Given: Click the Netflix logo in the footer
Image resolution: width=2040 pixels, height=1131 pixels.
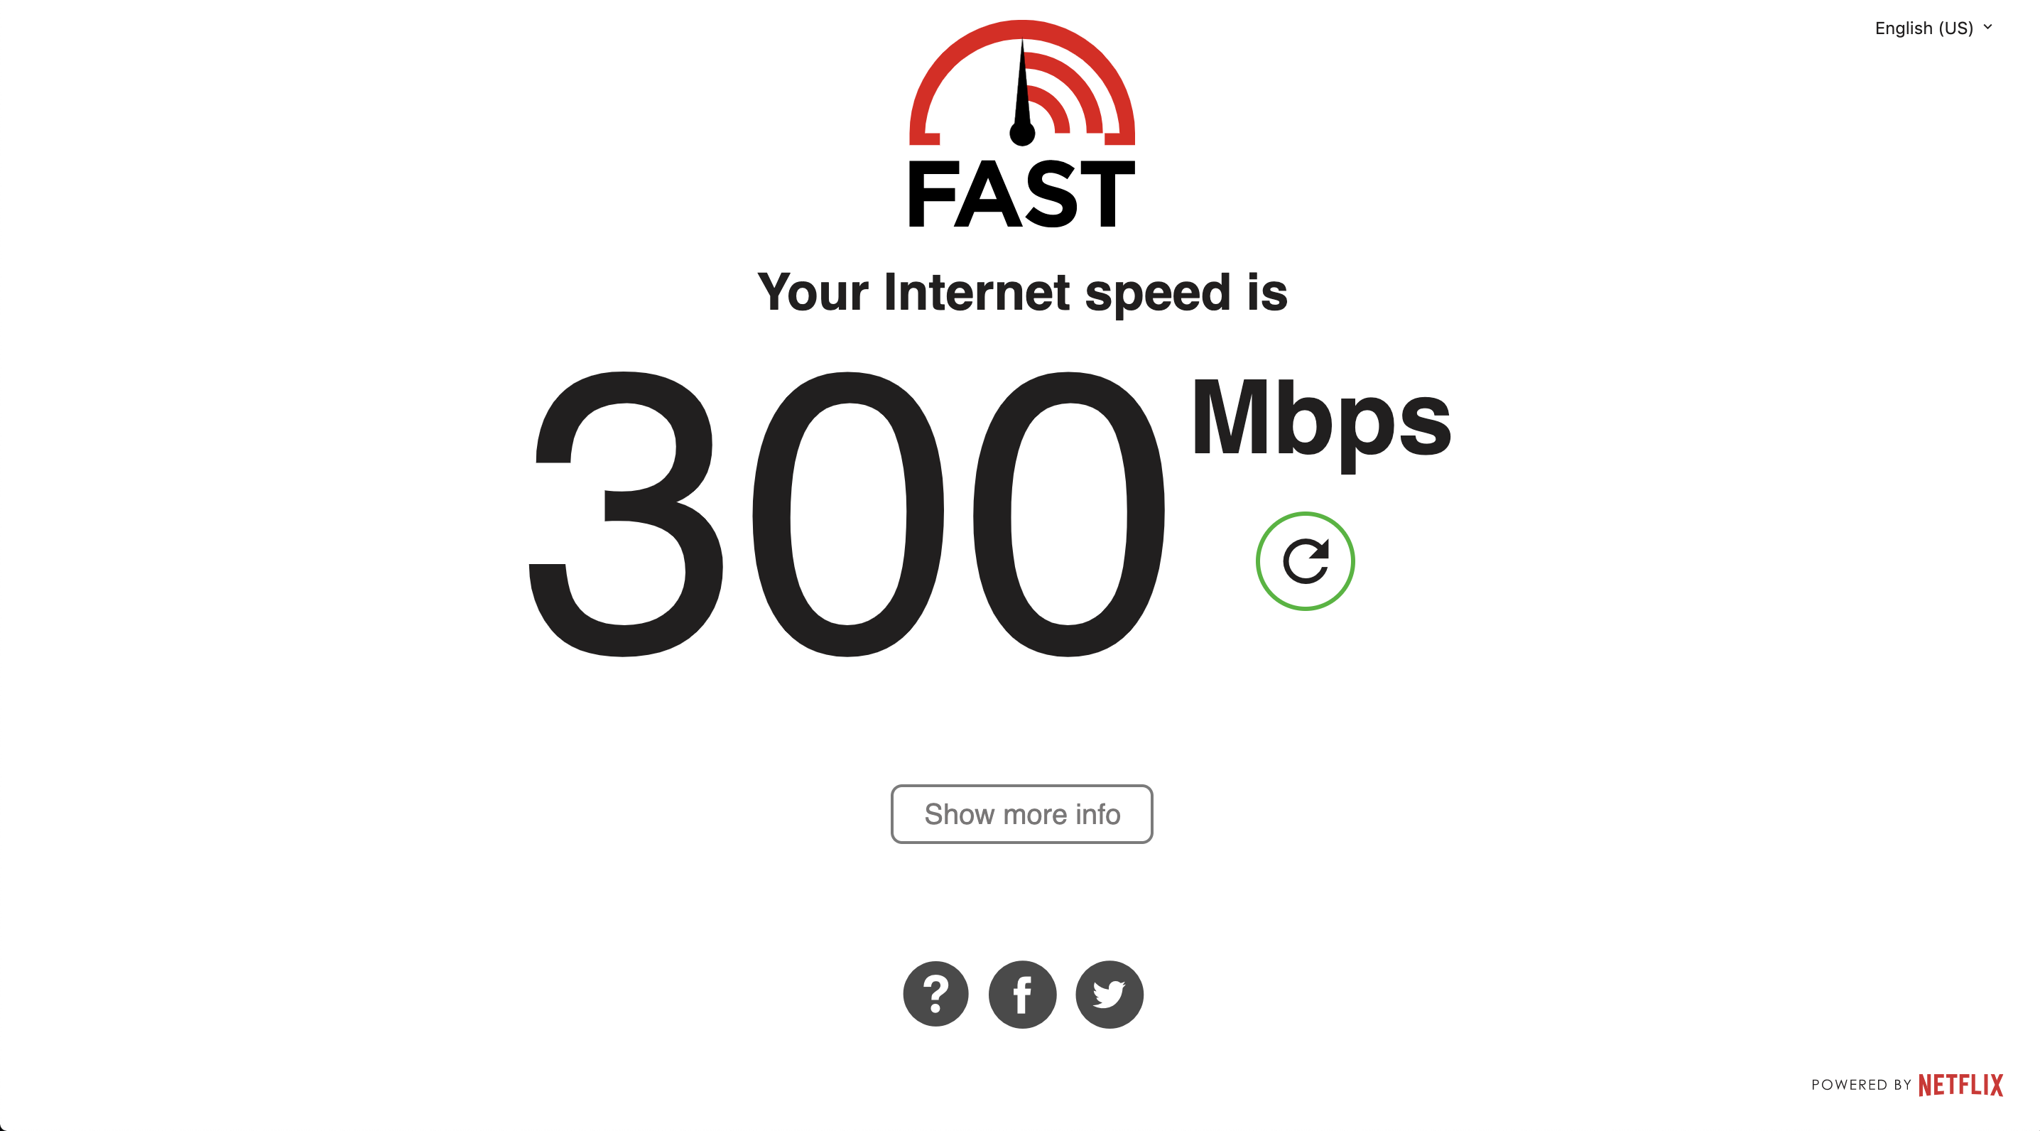Looking at the screenshot, I should (1960, 1084).
